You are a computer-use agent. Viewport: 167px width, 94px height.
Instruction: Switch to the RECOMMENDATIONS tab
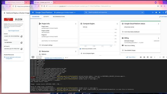pyautogui.click(x=59, y=17)
